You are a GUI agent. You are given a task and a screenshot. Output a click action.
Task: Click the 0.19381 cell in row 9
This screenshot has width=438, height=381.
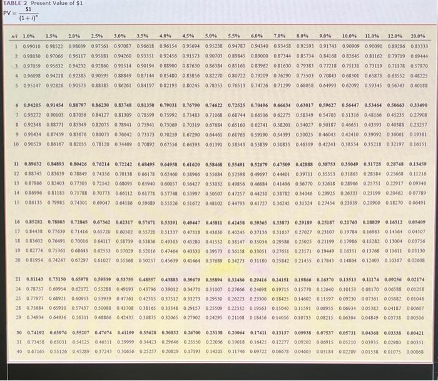pos(418,134)
